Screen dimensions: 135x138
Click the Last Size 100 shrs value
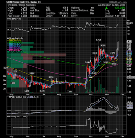click(63, 13)
